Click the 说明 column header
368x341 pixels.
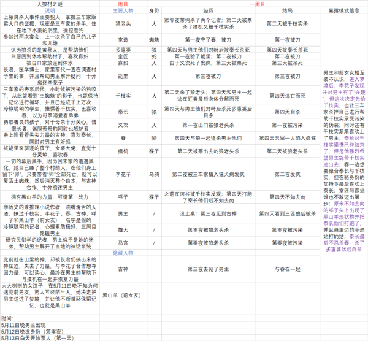(50, 10)
